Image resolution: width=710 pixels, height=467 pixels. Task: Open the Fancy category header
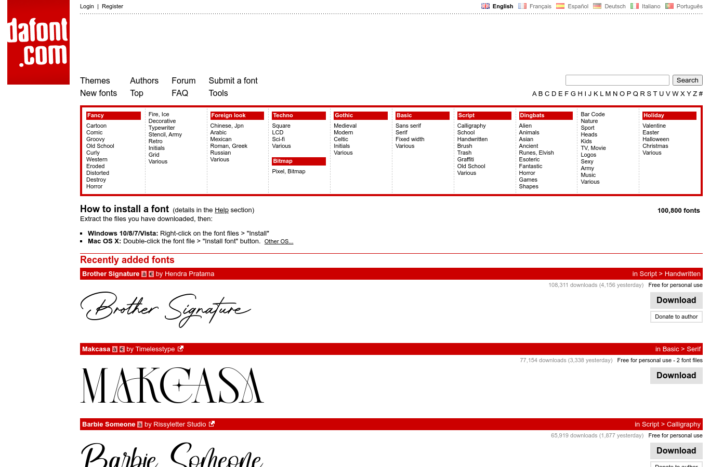[x=113, y=116]
